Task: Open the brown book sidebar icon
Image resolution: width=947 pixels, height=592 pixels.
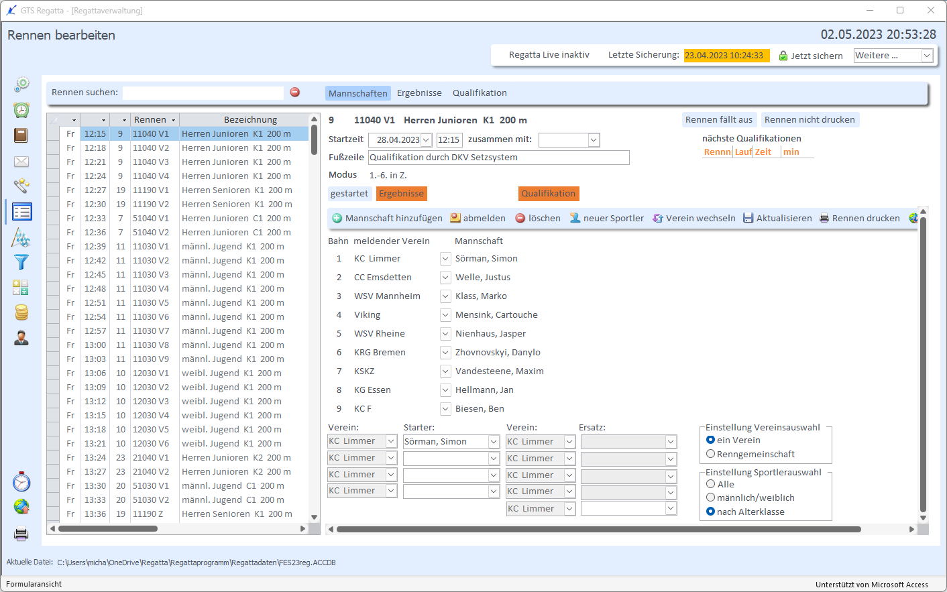Action: tap(21, 135)
